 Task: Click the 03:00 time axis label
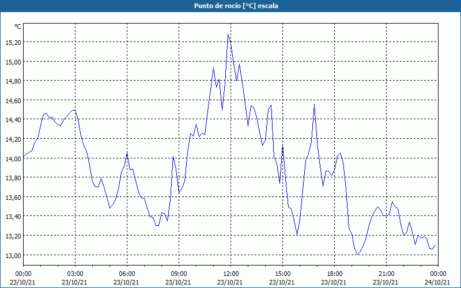pyautogui.click(x=75, y=274)
